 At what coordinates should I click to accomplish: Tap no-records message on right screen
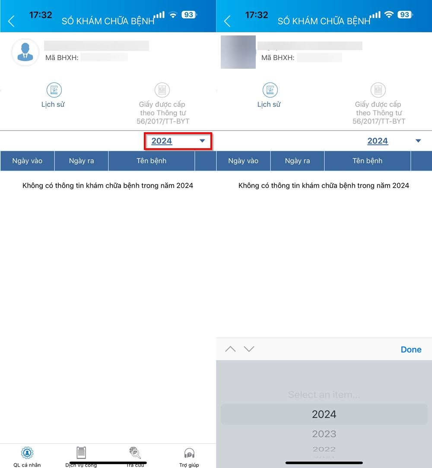[324, 186]
